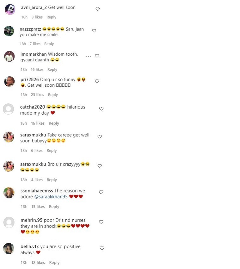This screenshot has height=269, width=240.
Task: Heart mehrin.95's comment about nurses
Action: pyautogui.click(x=101, y=222)
